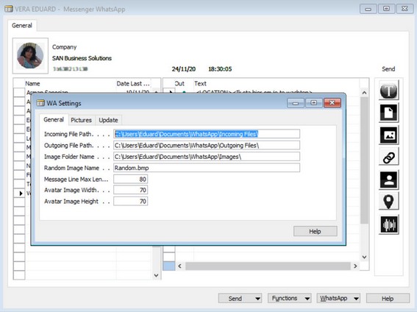
Task: Click the send Contact person icon
Action: 388,180
